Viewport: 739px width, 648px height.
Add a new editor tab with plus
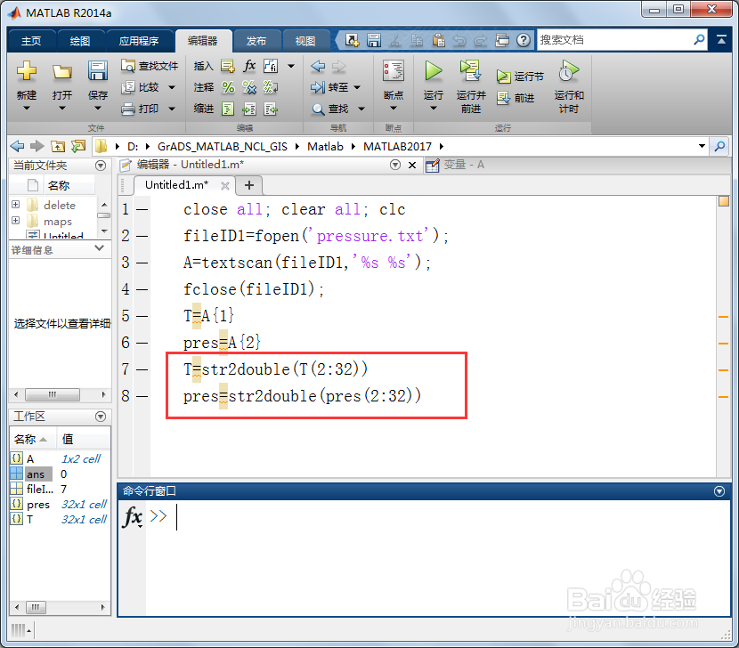249,185
